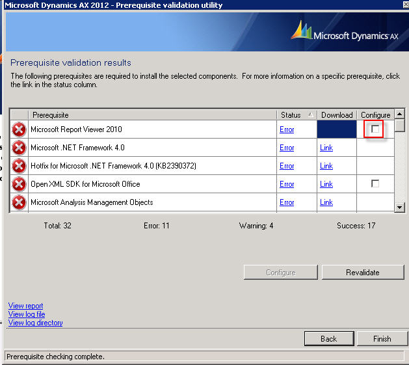Image resolution: width=409 pixels, height=365 pixels.
Task: Select Microsoft Analysis Management Objects row text
Action: pos(92,202)
